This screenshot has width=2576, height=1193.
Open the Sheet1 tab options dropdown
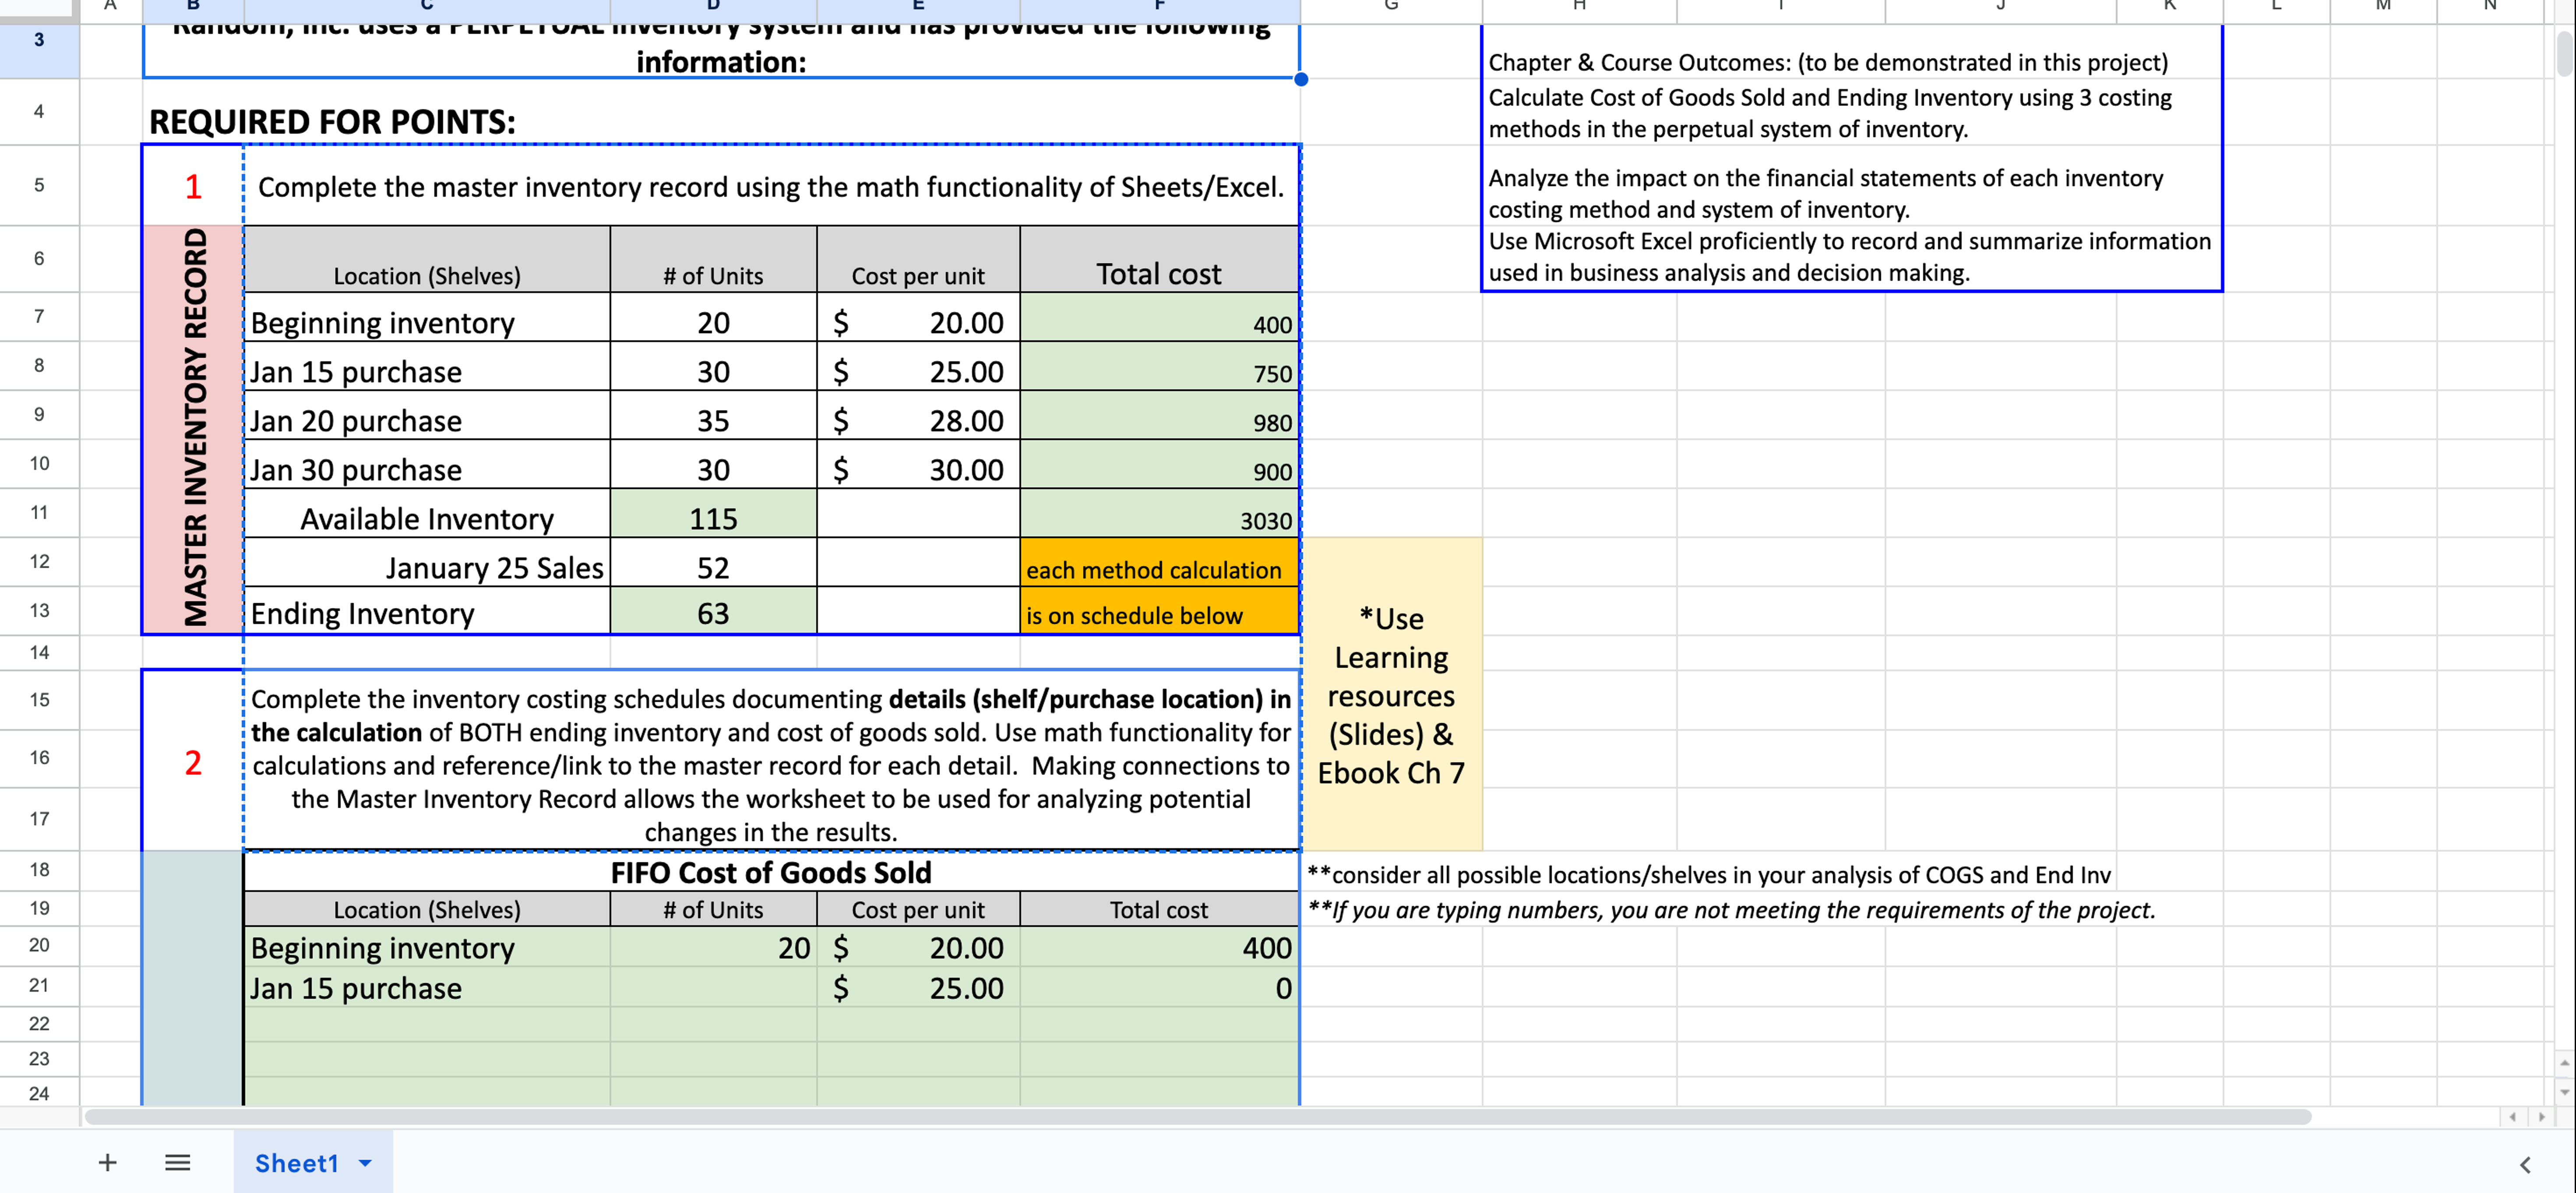365,1162
